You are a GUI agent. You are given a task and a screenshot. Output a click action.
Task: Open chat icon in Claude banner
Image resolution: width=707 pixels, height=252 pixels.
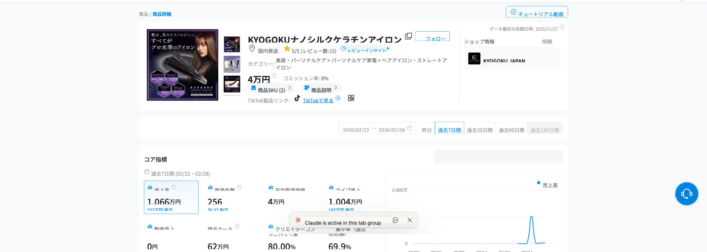click(x=395, y=220)
